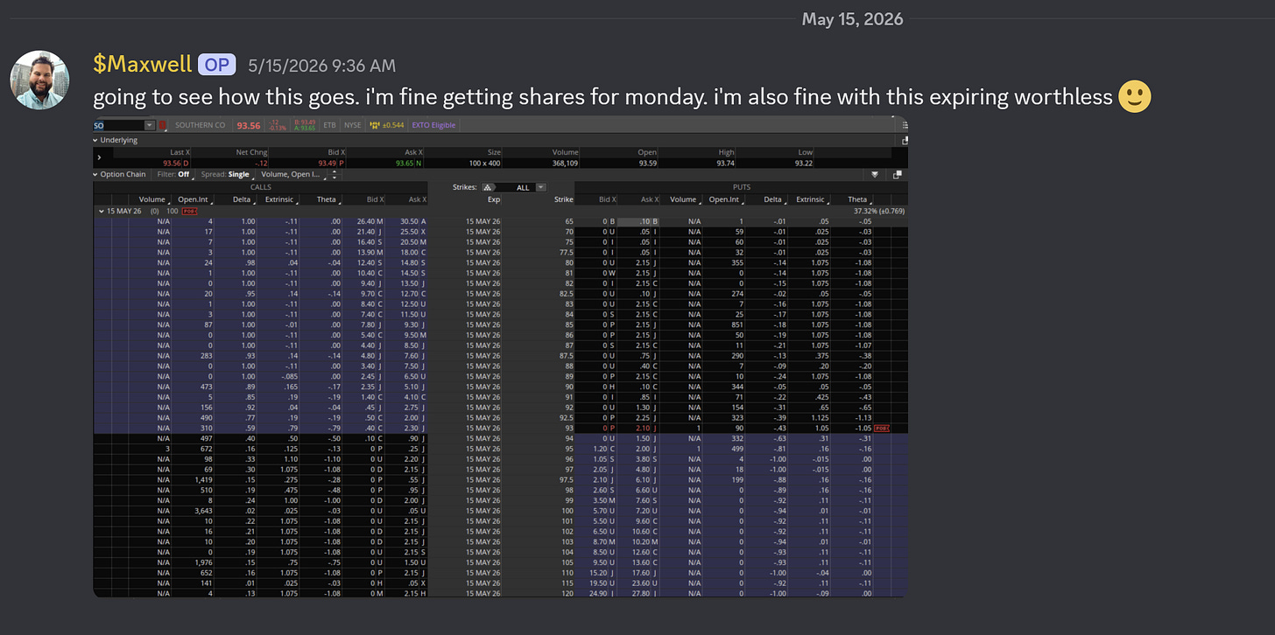The image size is (1275, 635).
Task: Click the May 15, 2026 date divider
Action: pos(852,18)
